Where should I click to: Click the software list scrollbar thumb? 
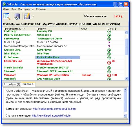pos(127,47)
